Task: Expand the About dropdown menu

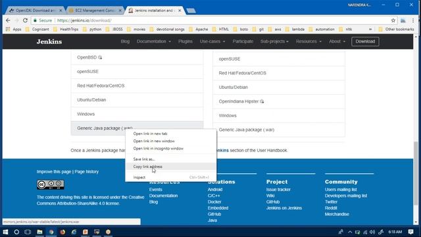Action: tap(337, 41)
